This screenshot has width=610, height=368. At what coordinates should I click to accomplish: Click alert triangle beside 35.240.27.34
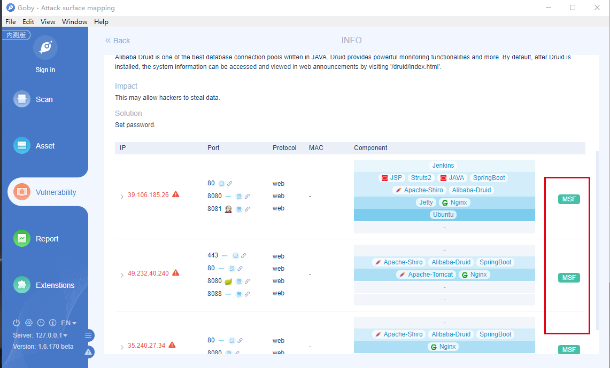(x=172, y=344)
